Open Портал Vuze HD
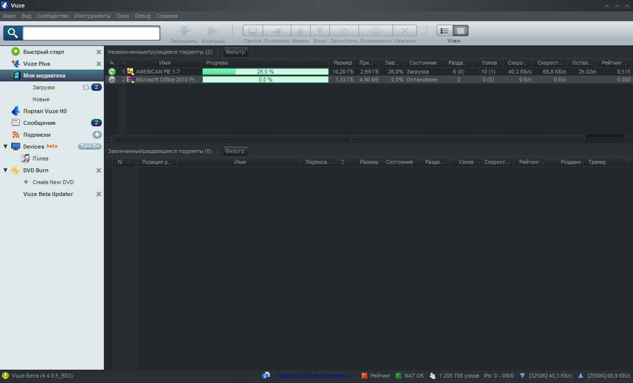This screenshot has width=633, height=383. [45, 111]
